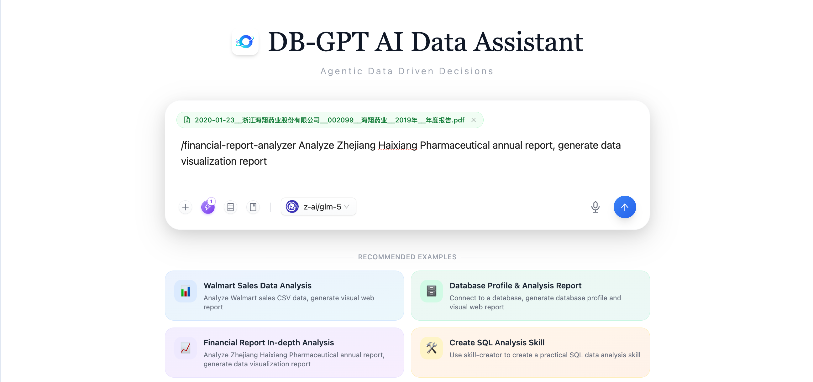This screenshot has width=813, height=382.
Task: Click the knowledge book icon
Action: click(x=253, y=207)
